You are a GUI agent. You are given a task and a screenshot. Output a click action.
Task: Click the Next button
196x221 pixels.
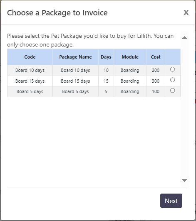171,201
